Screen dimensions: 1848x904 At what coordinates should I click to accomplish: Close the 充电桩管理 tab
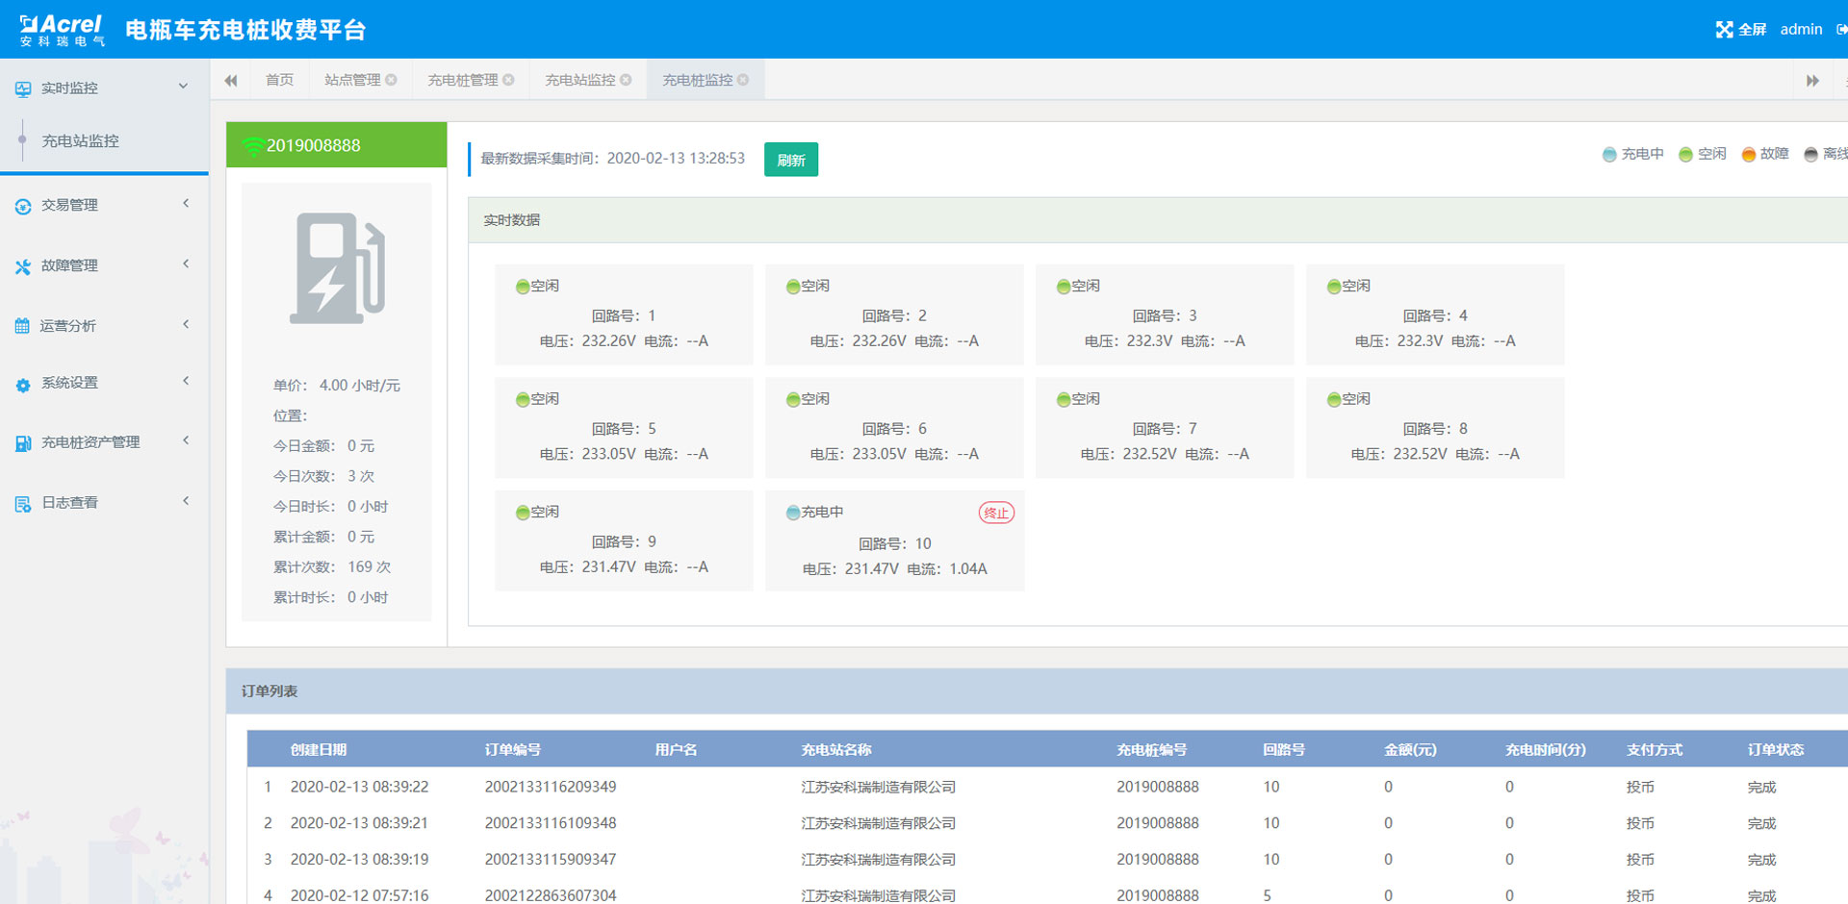point(508,80)
